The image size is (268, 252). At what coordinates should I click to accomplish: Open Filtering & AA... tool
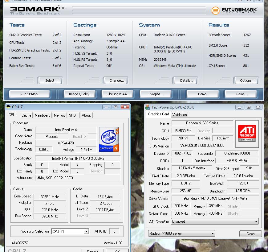pyautogui.click(x=118, y=94)
